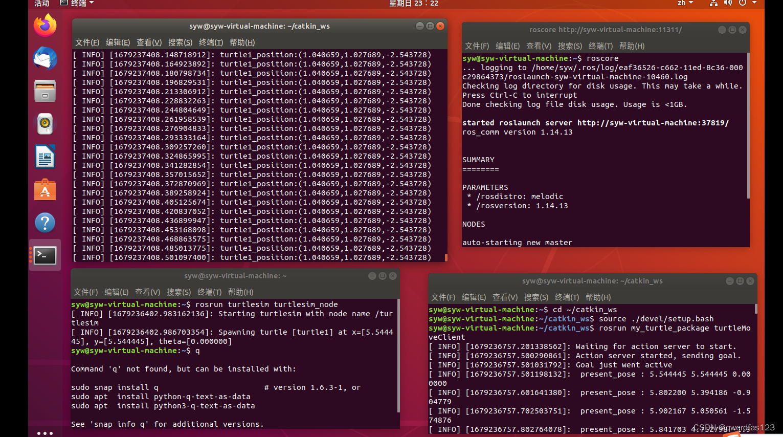The height and width of the screenshot is (437, 783).
Task: Click 'Goal just went active' log line
Action: (550, 365)
